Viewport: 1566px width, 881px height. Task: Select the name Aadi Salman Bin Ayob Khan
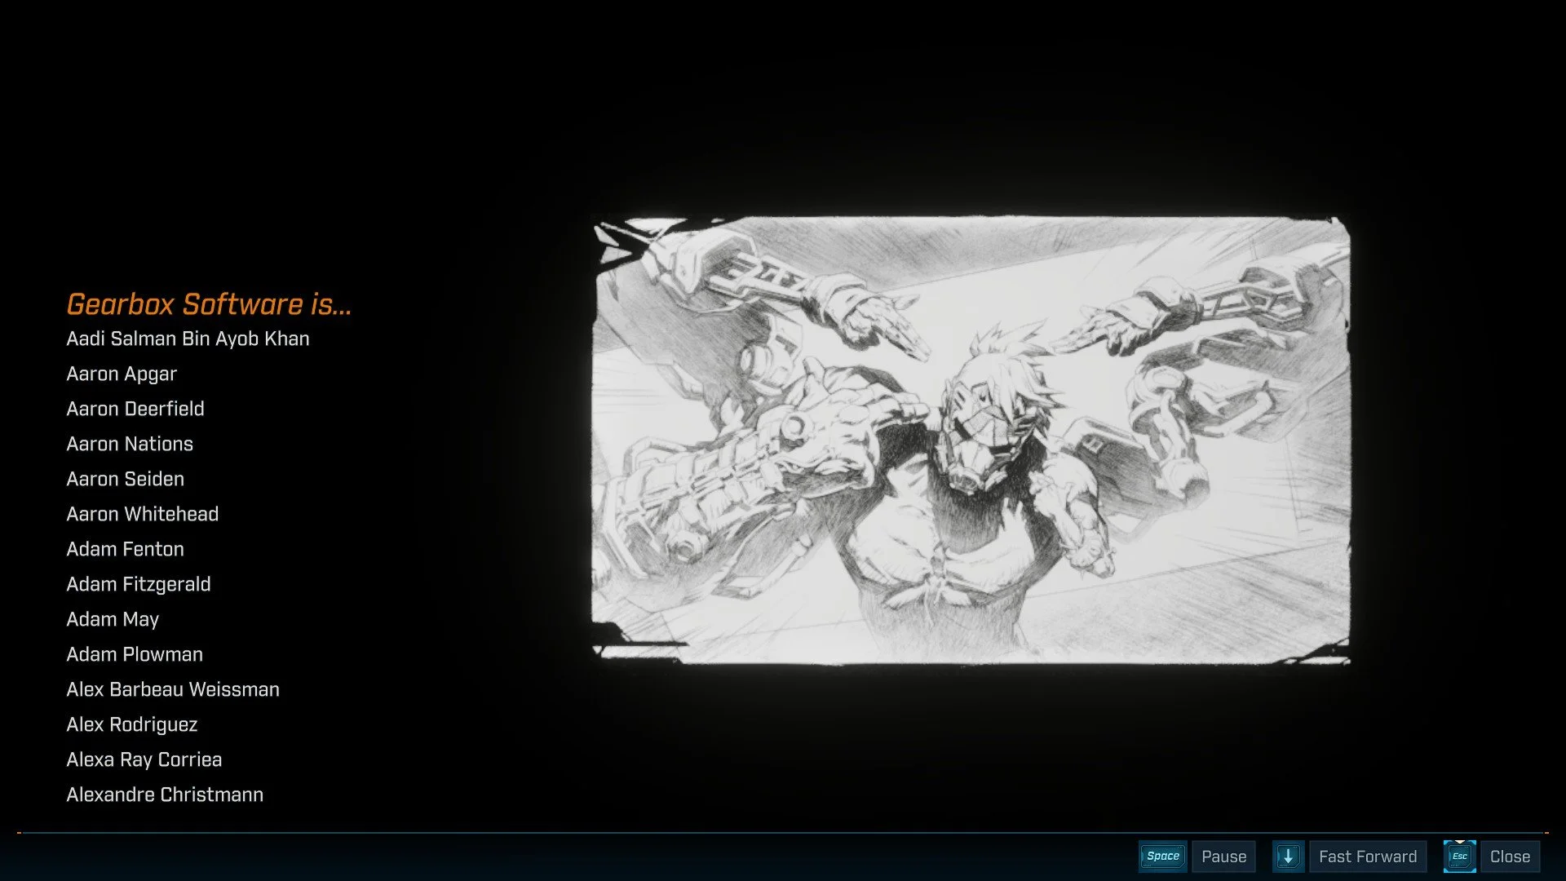pyautogui.click(x=188, y=339)
